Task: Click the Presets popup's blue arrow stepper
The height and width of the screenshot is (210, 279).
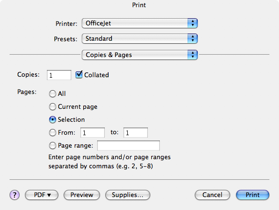Action: pos(192,38)
